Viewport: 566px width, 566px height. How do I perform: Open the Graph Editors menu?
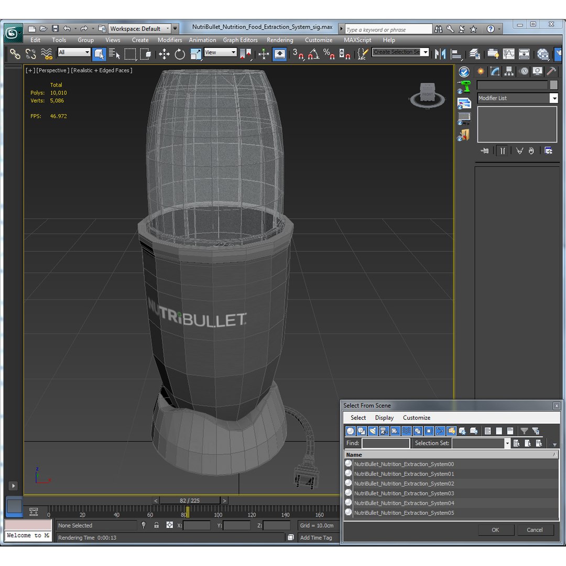click(x=240, y=40)
